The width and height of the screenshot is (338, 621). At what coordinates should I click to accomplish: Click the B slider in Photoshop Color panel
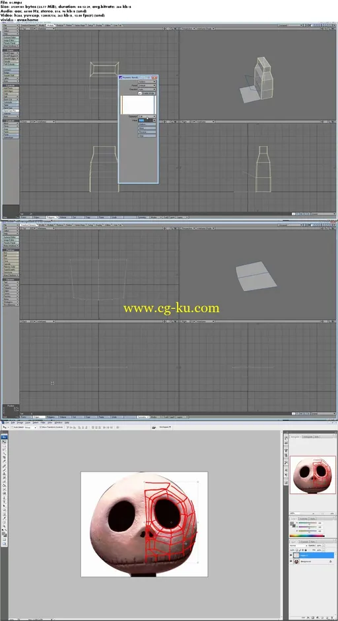pos(308,530)
